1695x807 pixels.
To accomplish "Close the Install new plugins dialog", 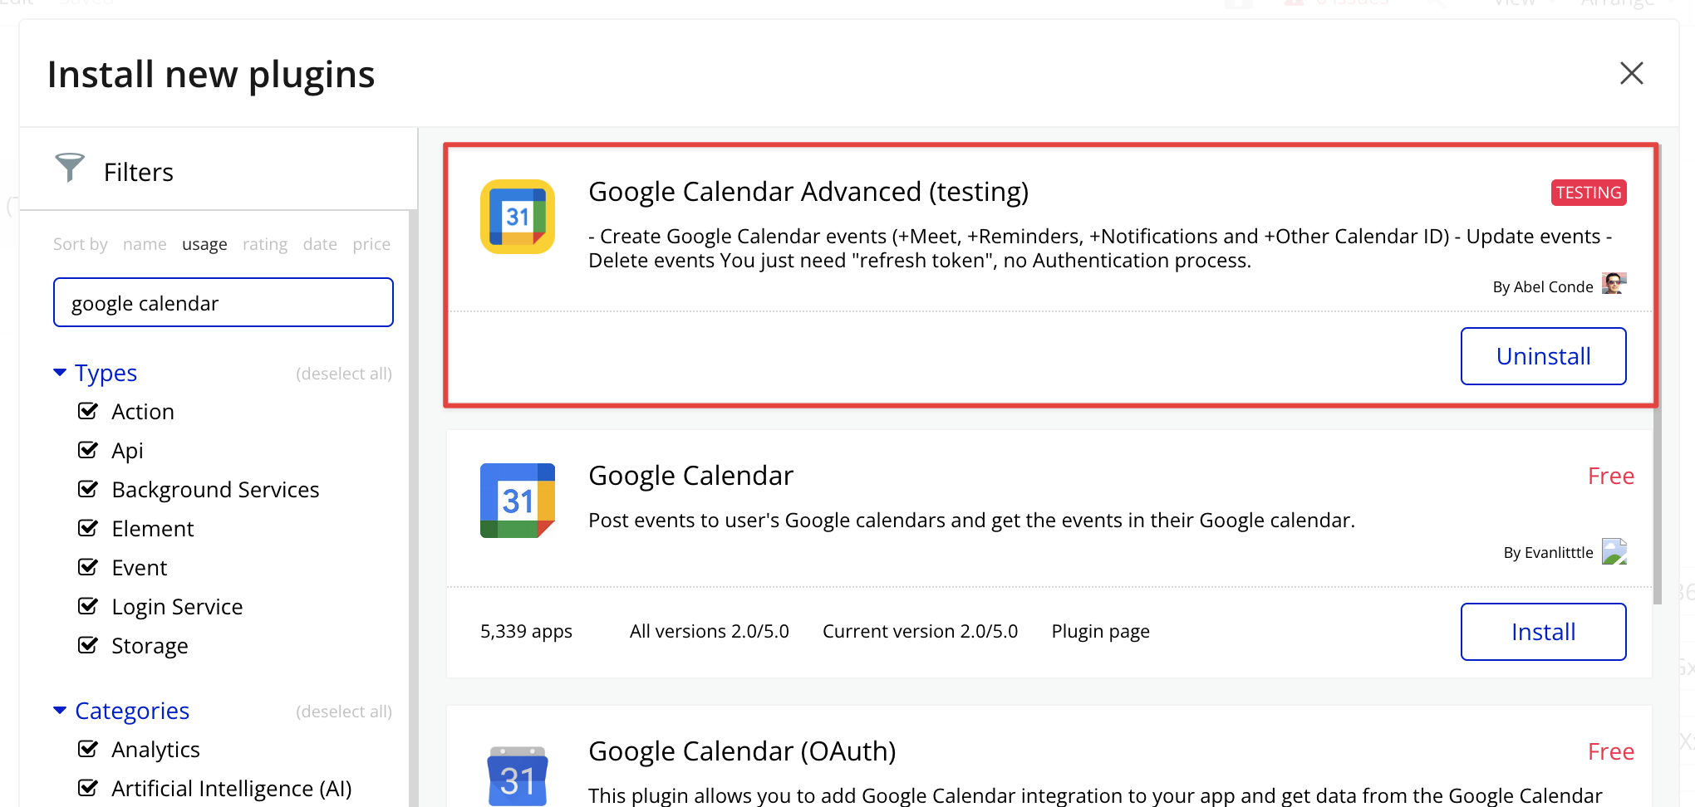I will [x=1631, y=73].
